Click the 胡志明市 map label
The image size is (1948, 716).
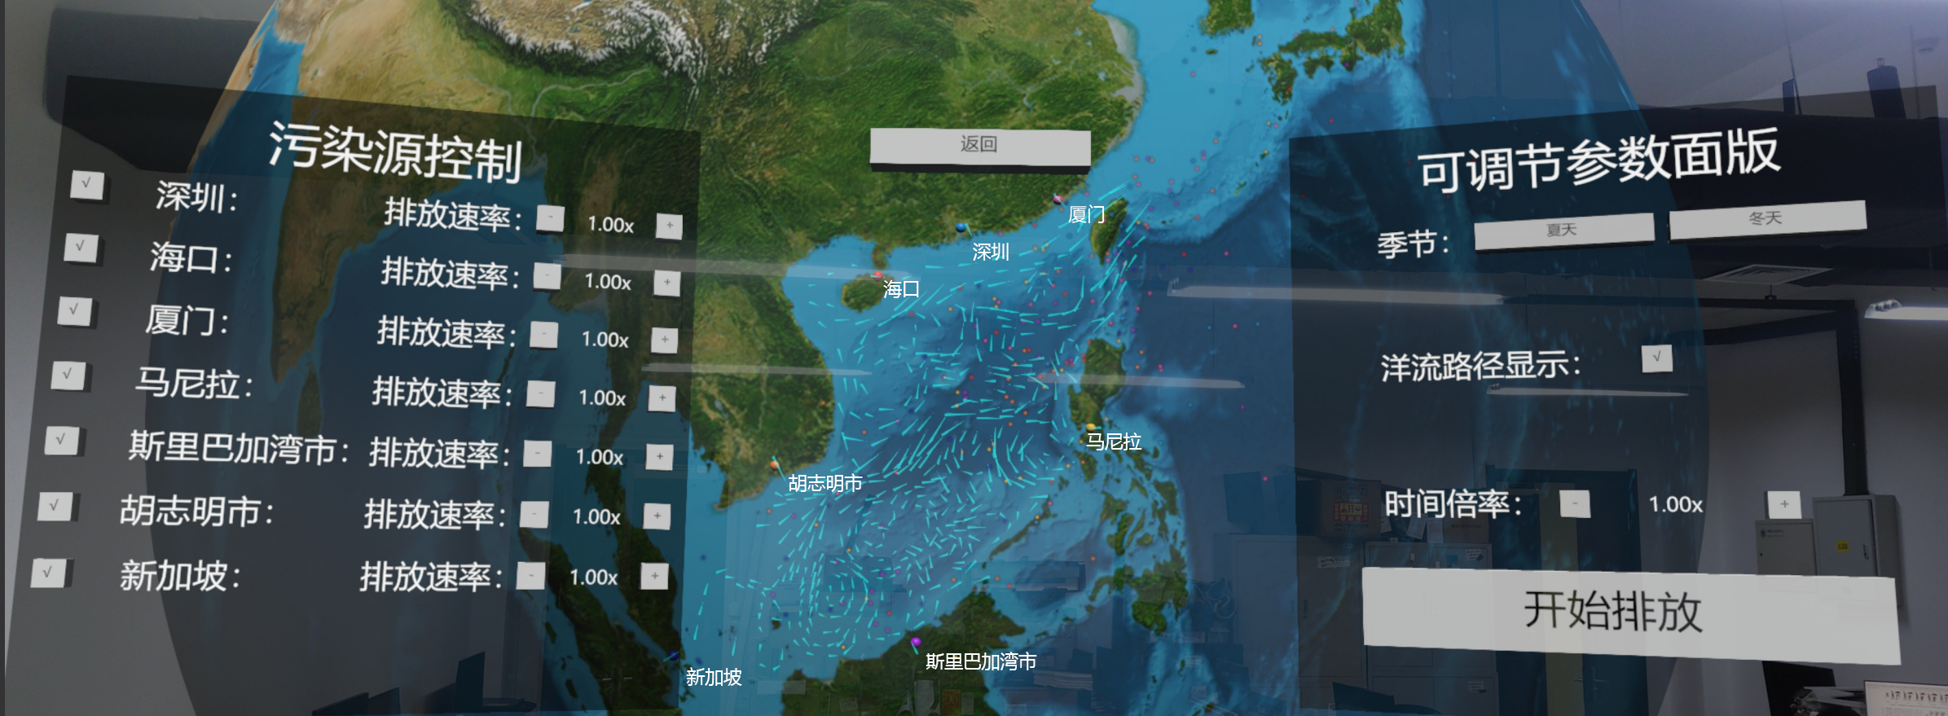(825, 483)
